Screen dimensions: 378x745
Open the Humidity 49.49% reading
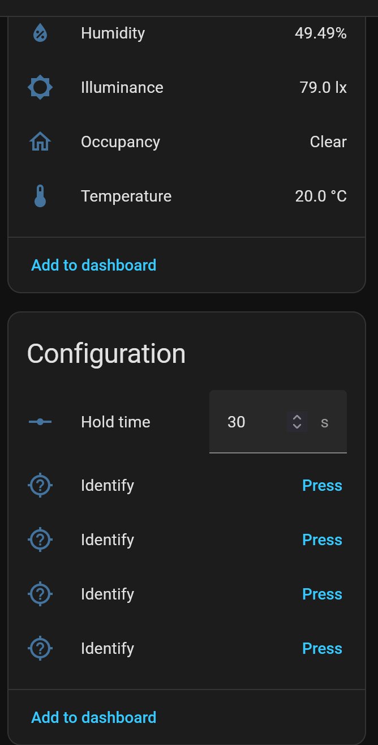click(320, 33)
